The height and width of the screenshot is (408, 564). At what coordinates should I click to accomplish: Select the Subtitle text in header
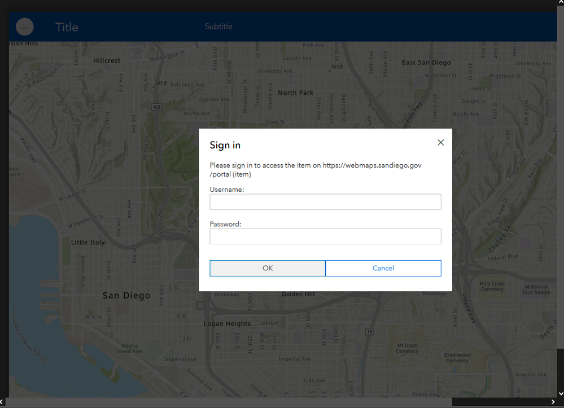[x=218, y=27]
